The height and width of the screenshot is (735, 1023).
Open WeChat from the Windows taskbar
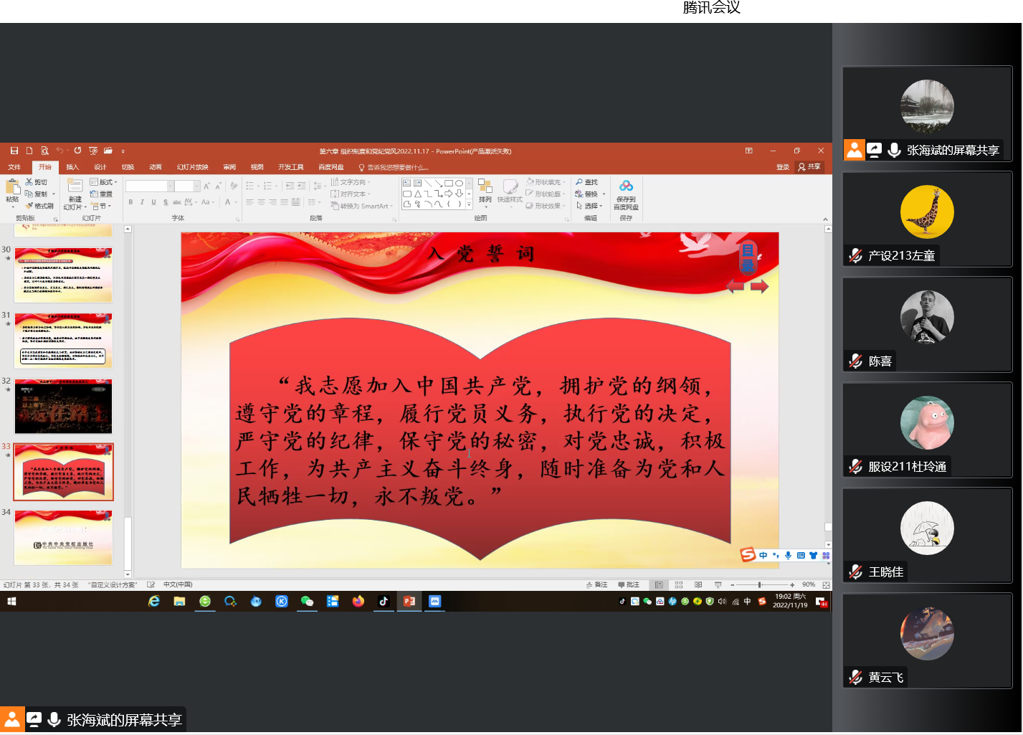pyautogui.click(x=307, y=602)
